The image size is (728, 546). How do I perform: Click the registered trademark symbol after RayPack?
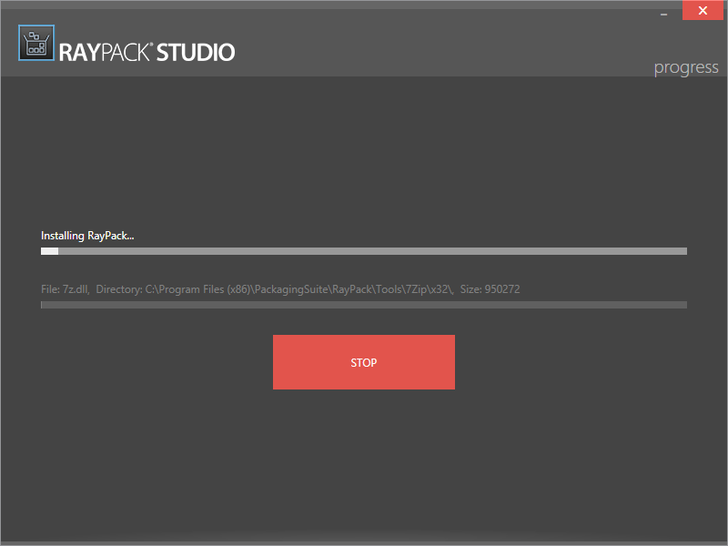pyautogui.click(x=151, y=44)
